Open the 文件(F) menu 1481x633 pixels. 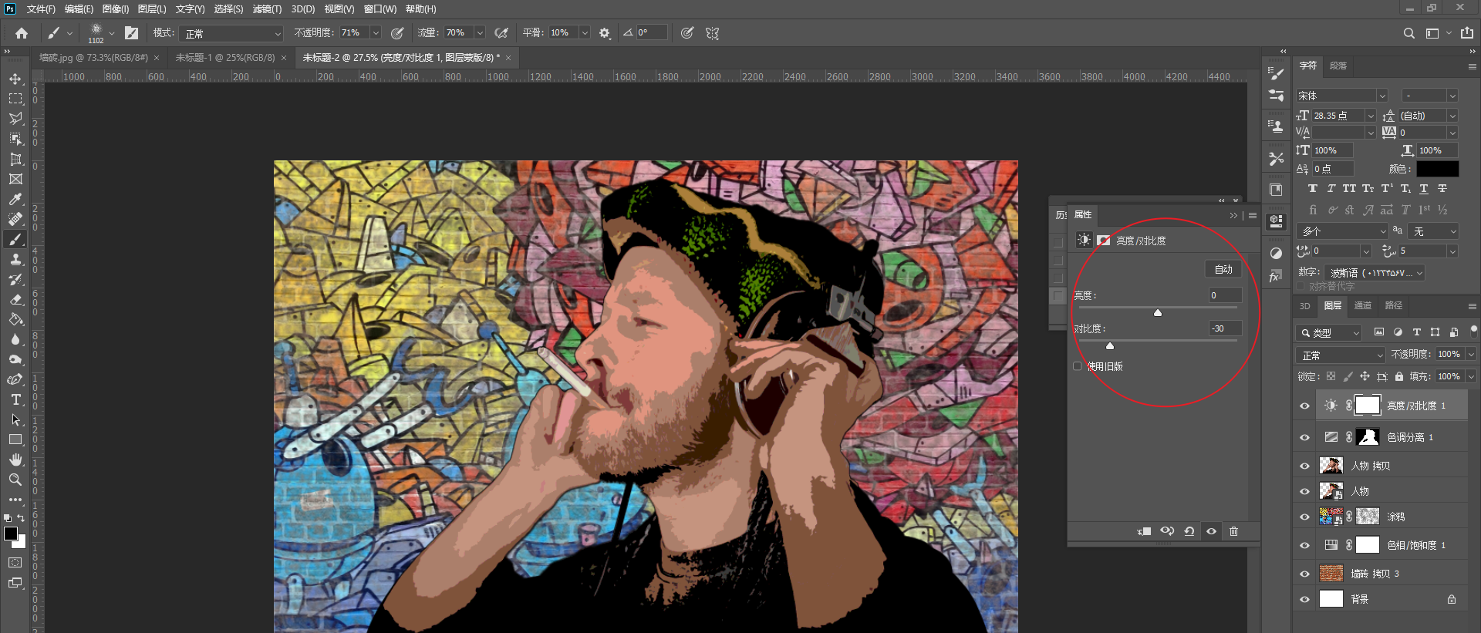(x=41, y=9)
